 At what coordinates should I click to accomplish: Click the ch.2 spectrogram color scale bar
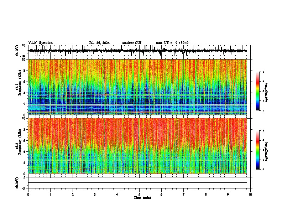click(258, 150)
